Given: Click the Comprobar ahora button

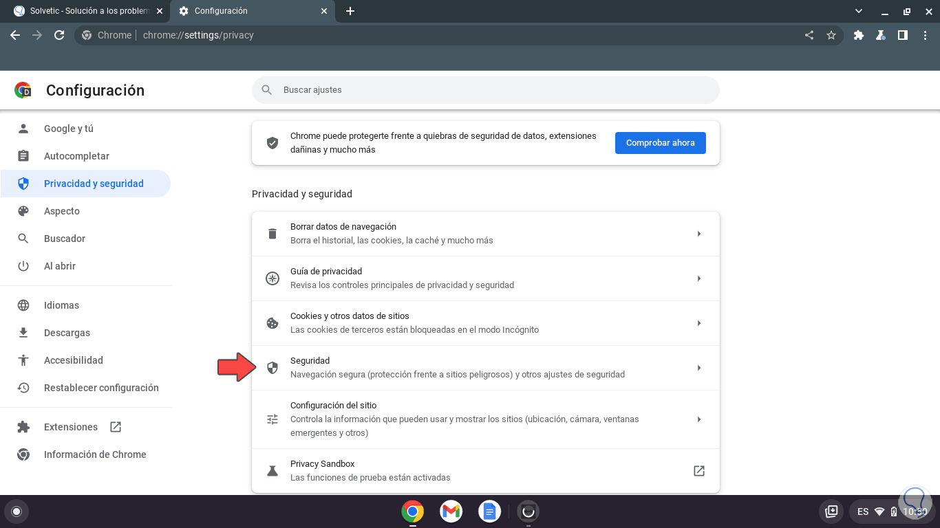Looking at the screenshot, I should pyautogui.click(x=661, y=143).
